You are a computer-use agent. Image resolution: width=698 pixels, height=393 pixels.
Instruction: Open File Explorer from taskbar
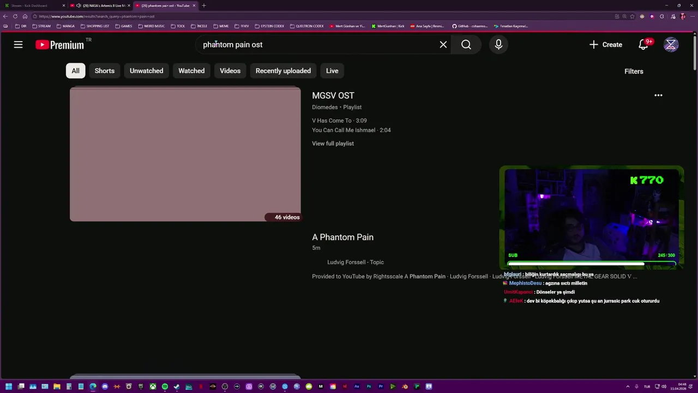57,386
